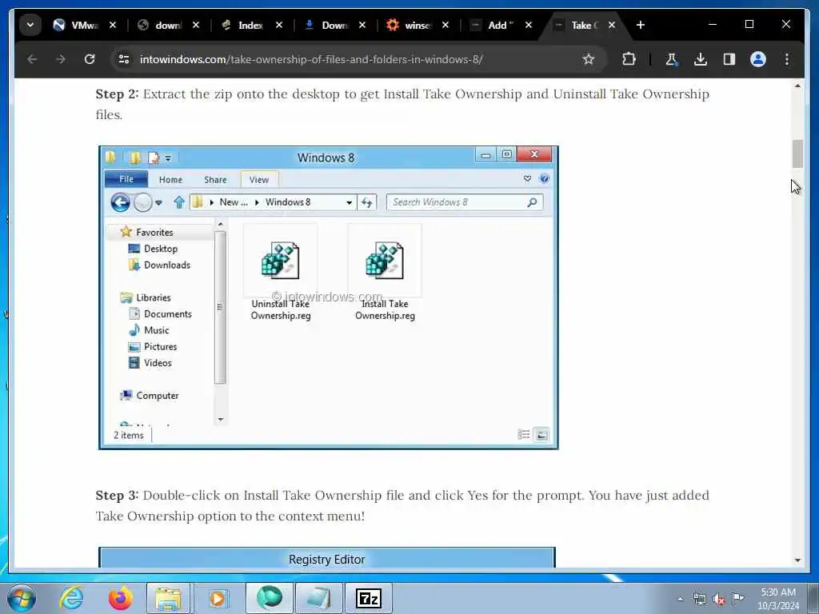Image resolution: width=819 pixels, height=614 pixels.
Task: Go back to previous page
Action: pyautogui.click(x=32, y=59)
